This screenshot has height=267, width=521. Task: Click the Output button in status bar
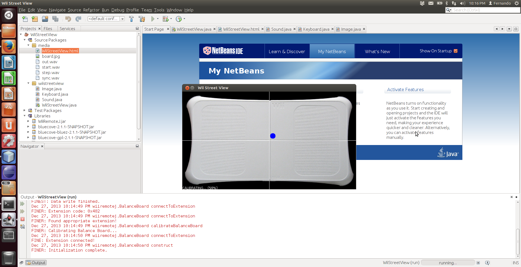[x=36, y=263]
